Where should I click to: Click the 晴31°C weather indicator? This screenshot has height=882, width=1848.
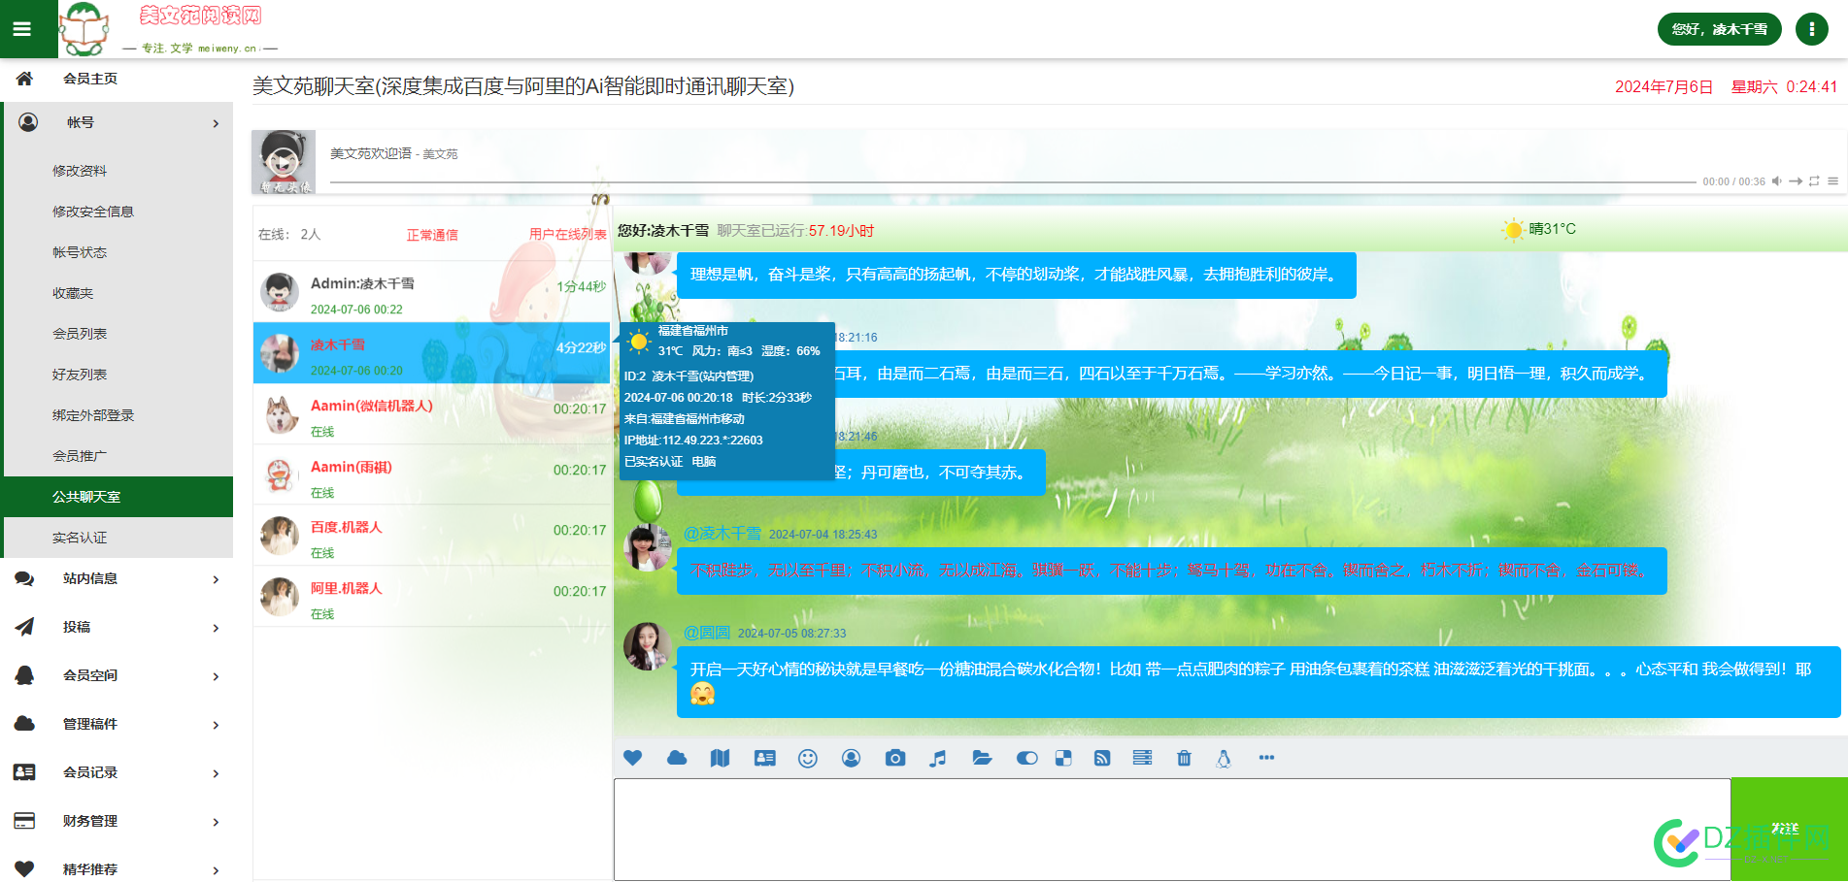(1539, 229)
